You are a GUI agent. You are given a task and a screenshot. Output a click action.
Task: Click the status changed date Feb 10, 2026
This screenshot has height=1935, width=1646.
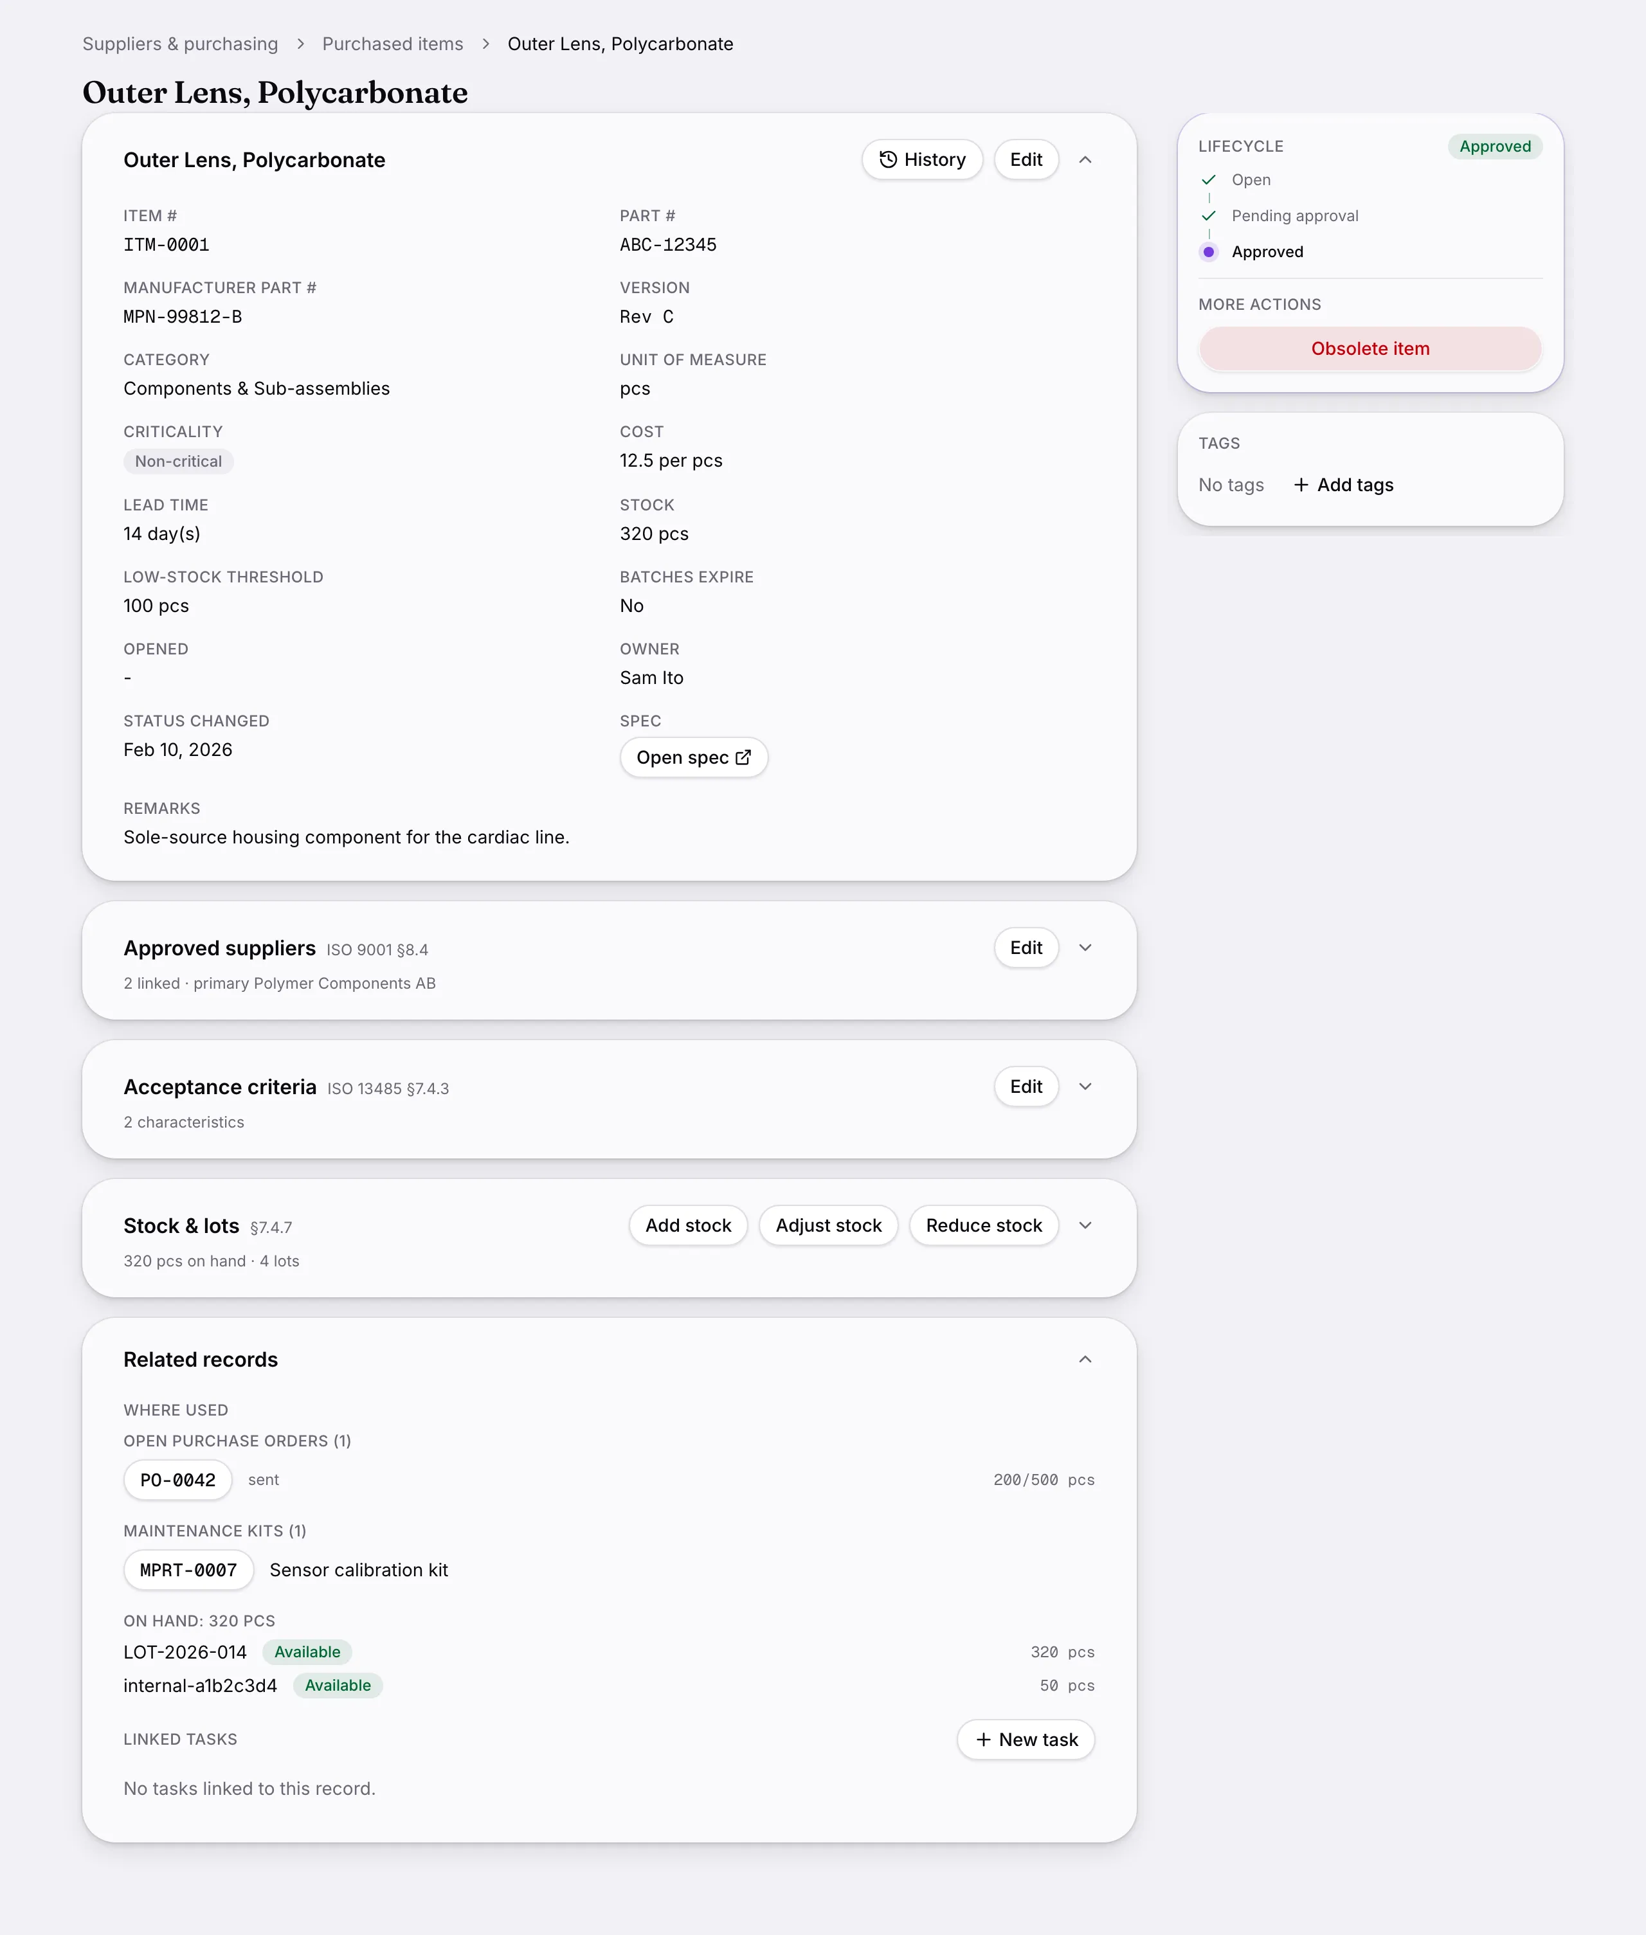click(x=178, y=750)
